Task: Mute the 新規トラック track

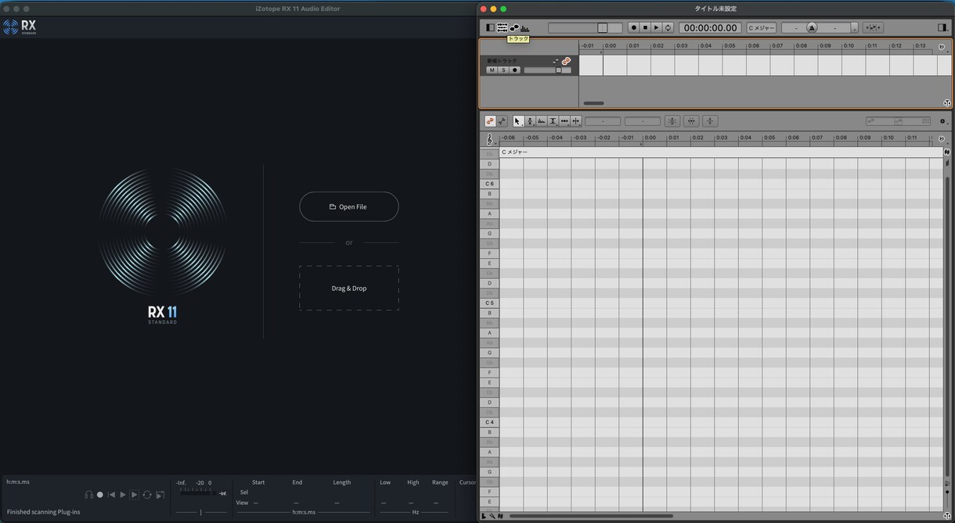Action: [492, 70]
